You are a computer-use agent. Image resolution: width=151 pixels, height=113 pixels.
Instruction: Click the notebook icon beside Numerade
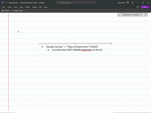[x=120, y=15]
